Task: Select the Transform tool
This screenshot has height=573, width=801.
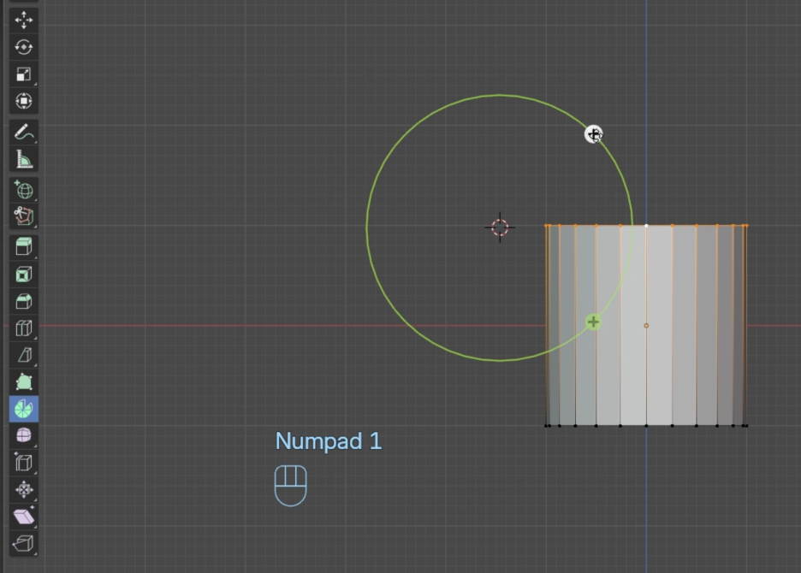Action: [x=23, y=101]
